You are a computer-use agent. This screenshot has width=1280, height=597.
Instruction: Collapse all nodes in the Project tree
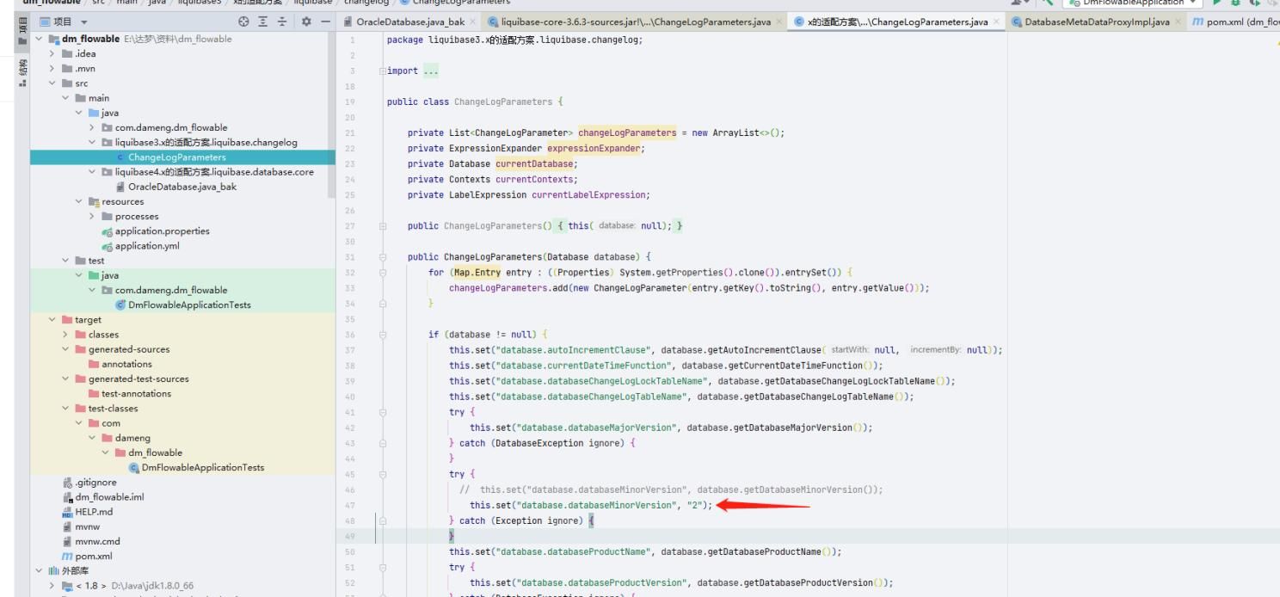(x=281, y=22)
